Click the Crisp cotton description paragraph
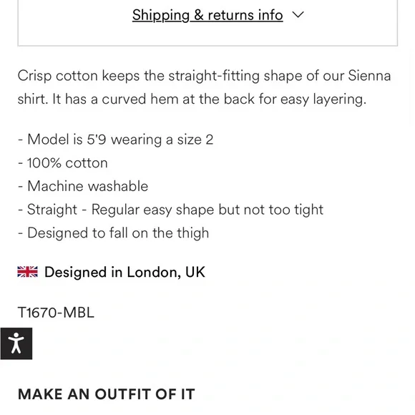Viewport: 415px width, 415px height. click(204, 87)
